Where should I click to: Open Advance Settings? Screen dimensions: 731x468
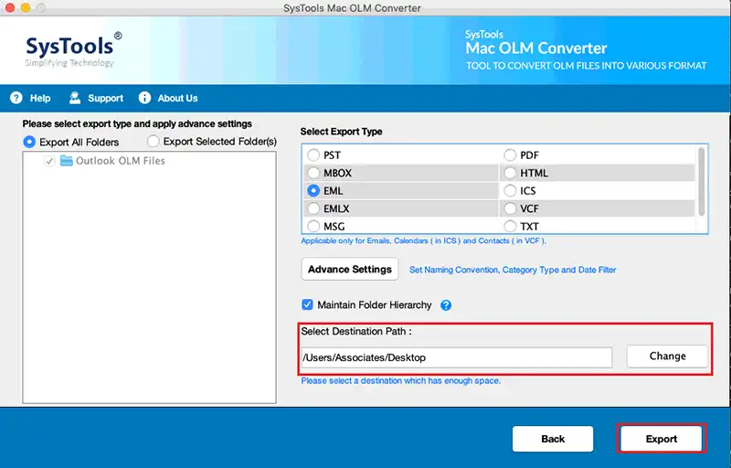point(350,269)
